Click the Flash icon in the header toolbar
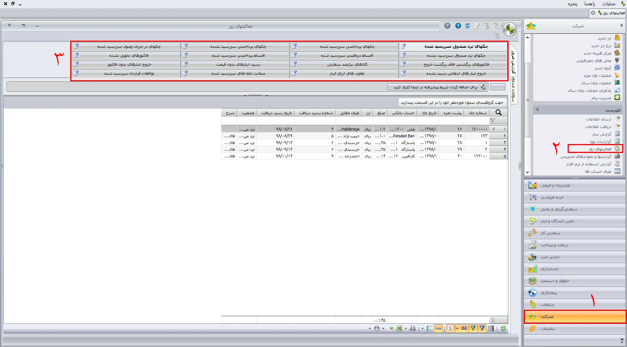Viewport: 627px width, 347px height. pyautogui.click(x=447, y=26)
